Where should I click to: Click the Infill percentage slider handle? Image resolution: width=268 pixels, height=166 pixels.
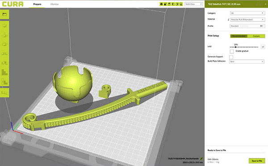(235, 47)
